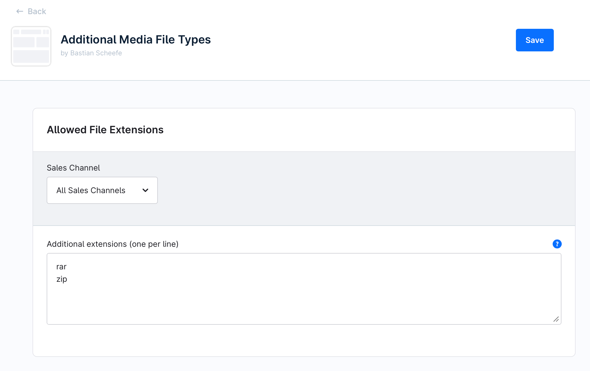Click the 'rar' extension line
This screenshot has width=590, height=371.
pyautogui.click(x=61, y=267)
